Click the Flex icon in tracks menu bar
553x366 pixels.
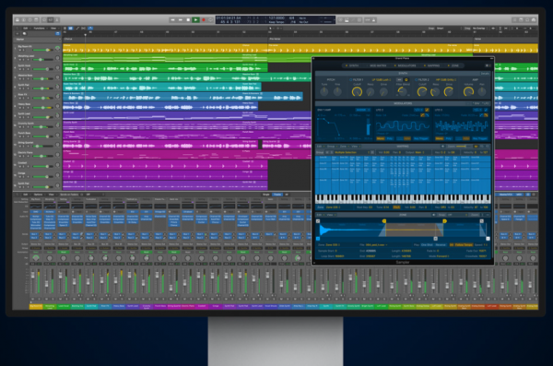click(x=84, y=29)
